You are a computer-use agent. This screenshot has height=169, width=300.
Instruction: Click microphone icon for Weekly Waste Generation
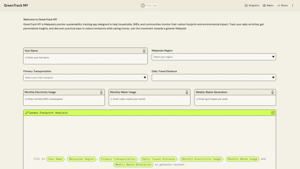pos(272,92)
